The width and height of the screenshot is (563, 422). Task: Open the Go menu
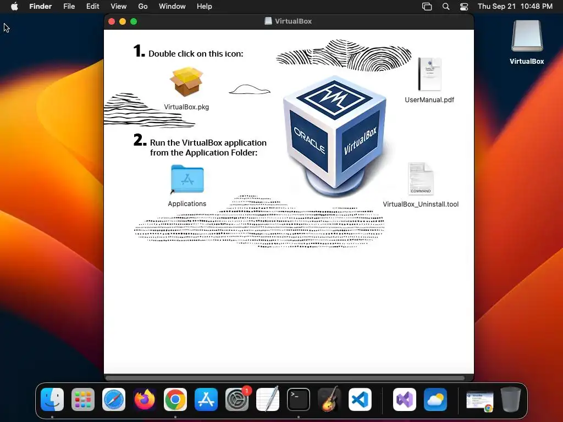143,7
